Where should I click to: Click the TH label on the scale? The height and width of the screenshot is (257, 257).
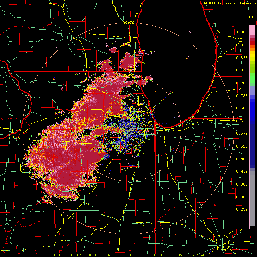245,222
